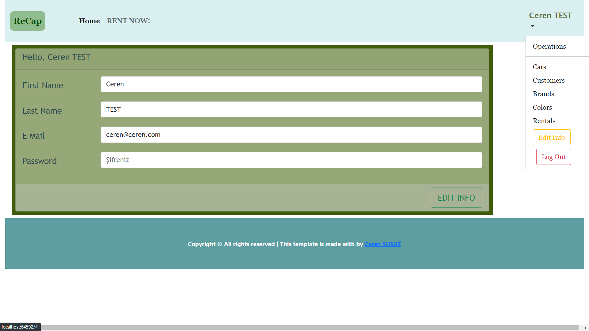Edit the E Mail input field

[x=291, y=135]
